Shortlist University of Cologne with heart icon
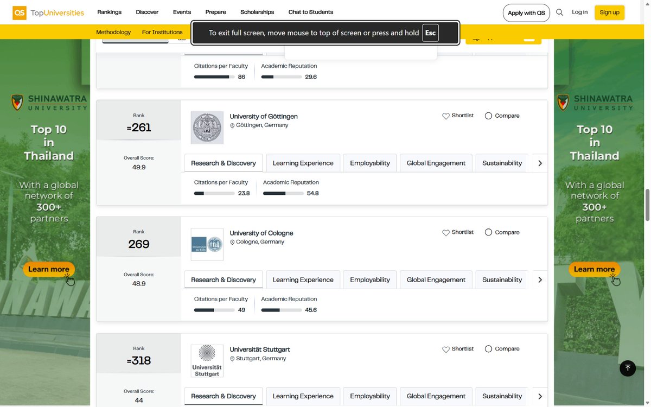The image size is (651, 407). (x=446, y=232)
